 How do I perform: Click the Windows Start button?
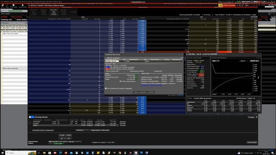(3, 153)
